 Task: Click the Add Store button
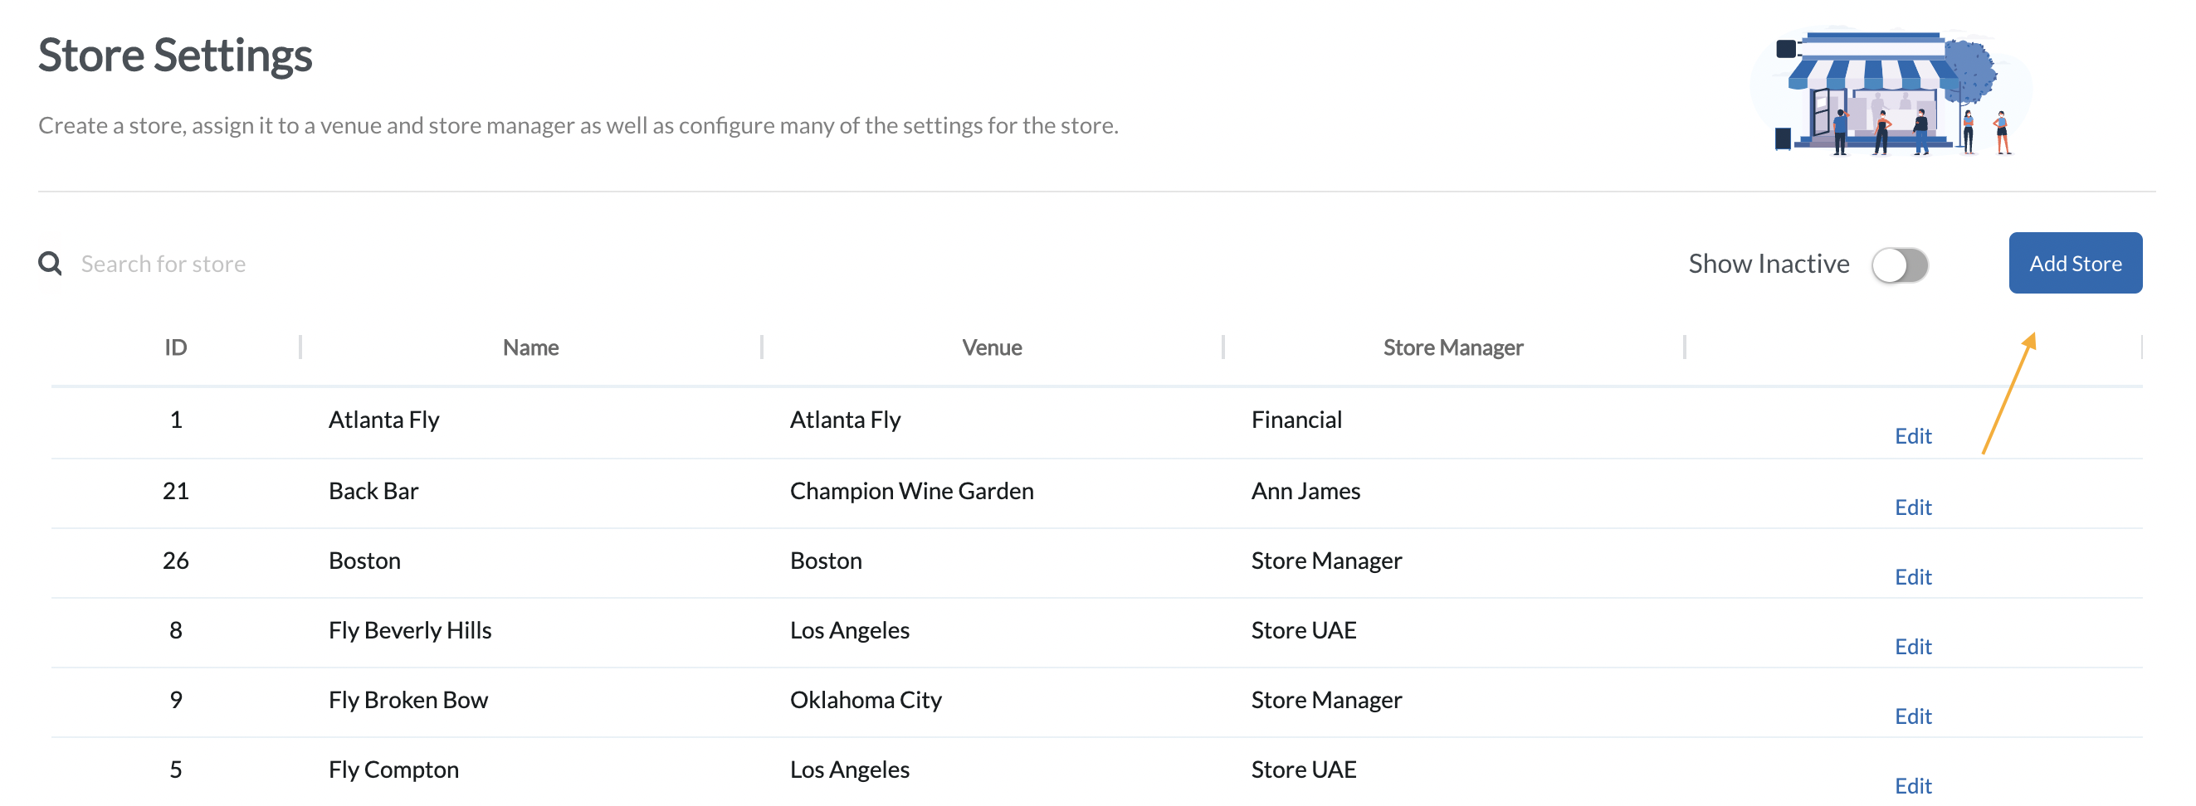[x=2075, y=263]
